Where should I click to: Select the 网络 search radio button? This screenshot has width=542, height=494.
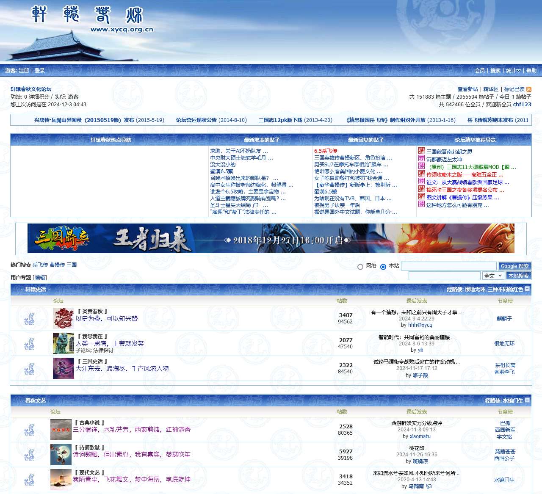coord(360,267)
